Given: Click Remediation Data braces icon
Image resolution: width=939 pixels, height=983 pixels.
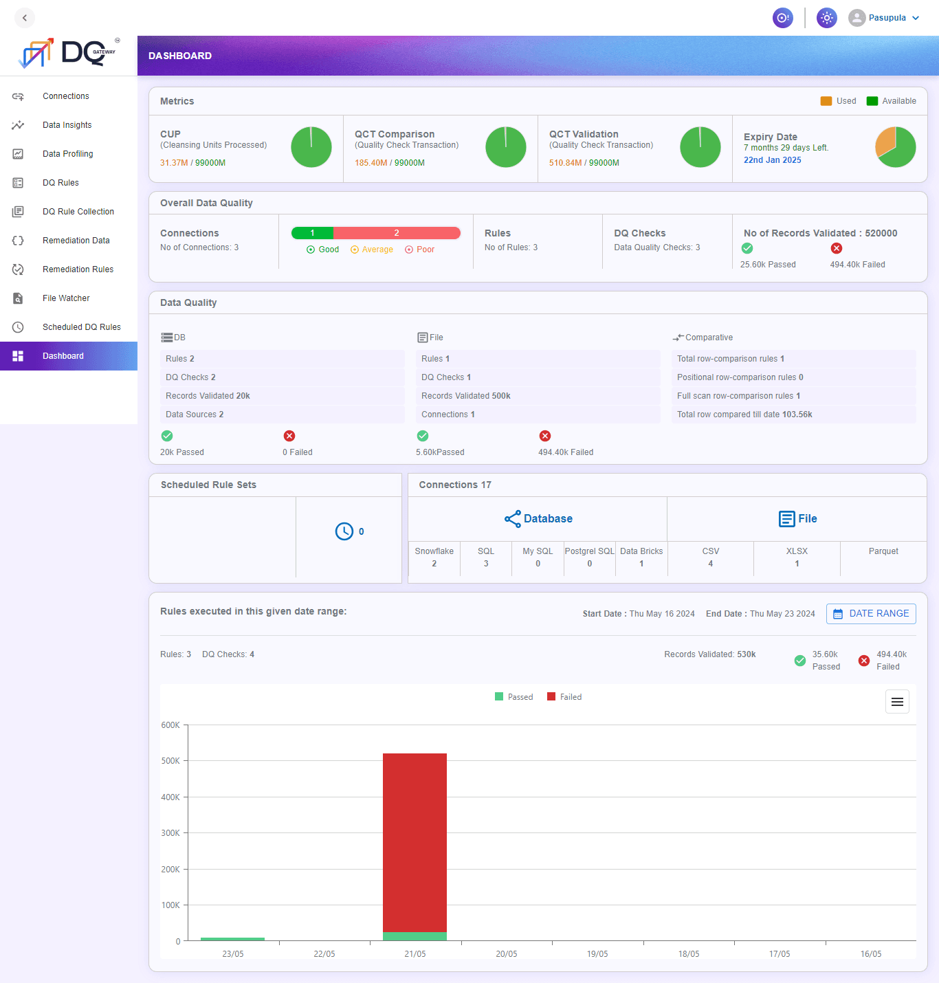Looking at the screenshot, I should click(x=18, y=241).
